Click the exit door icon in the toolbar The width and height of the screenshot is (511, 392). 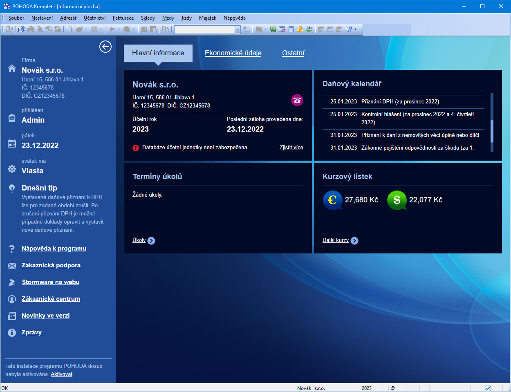10,29
